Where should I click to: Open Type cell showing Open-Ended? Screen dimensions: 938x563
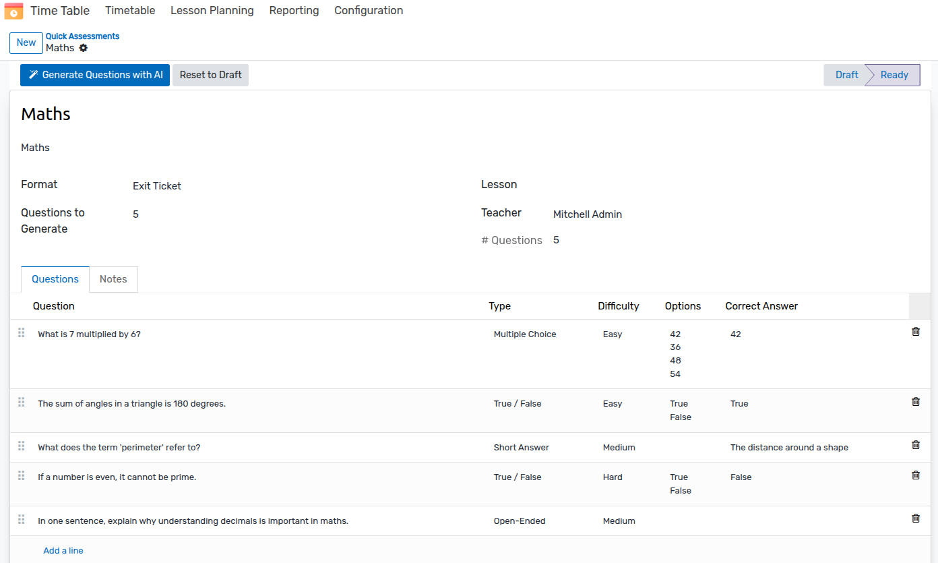[x=520, y=521]
